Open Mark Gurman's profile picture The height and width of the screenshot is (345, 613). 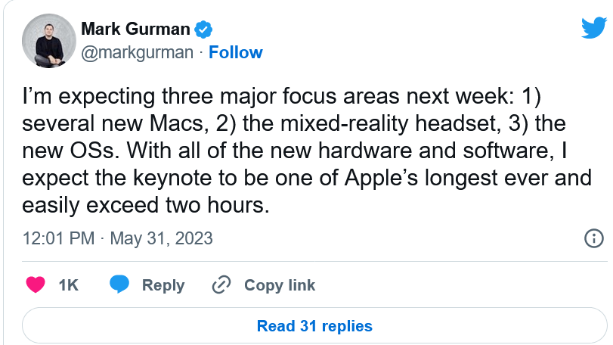pos(46,42)
